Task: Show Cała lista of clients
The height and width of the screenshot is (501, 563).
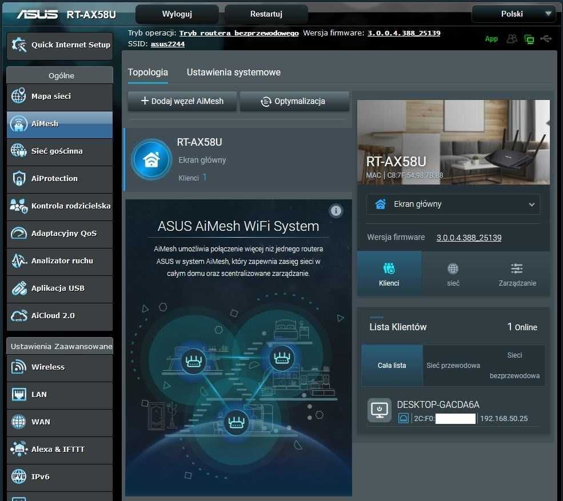Action: pyautogui.click(x=392, y=366)
